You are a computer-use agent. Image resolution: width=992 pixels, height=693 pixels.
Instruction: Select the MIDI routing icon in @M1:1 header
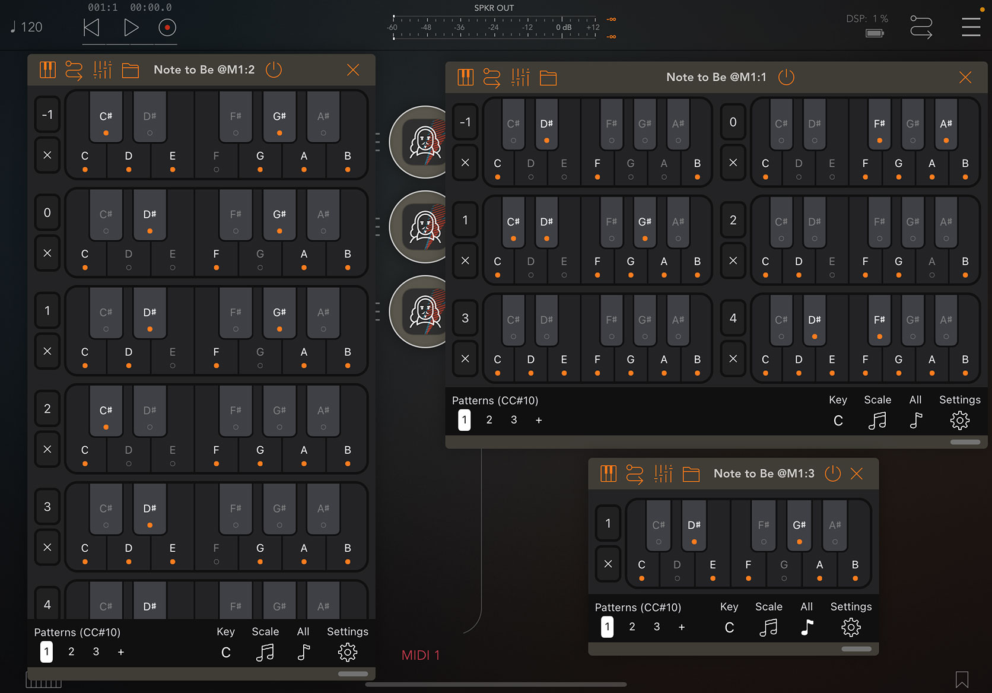pyautogui.click(x=492, y=77)
